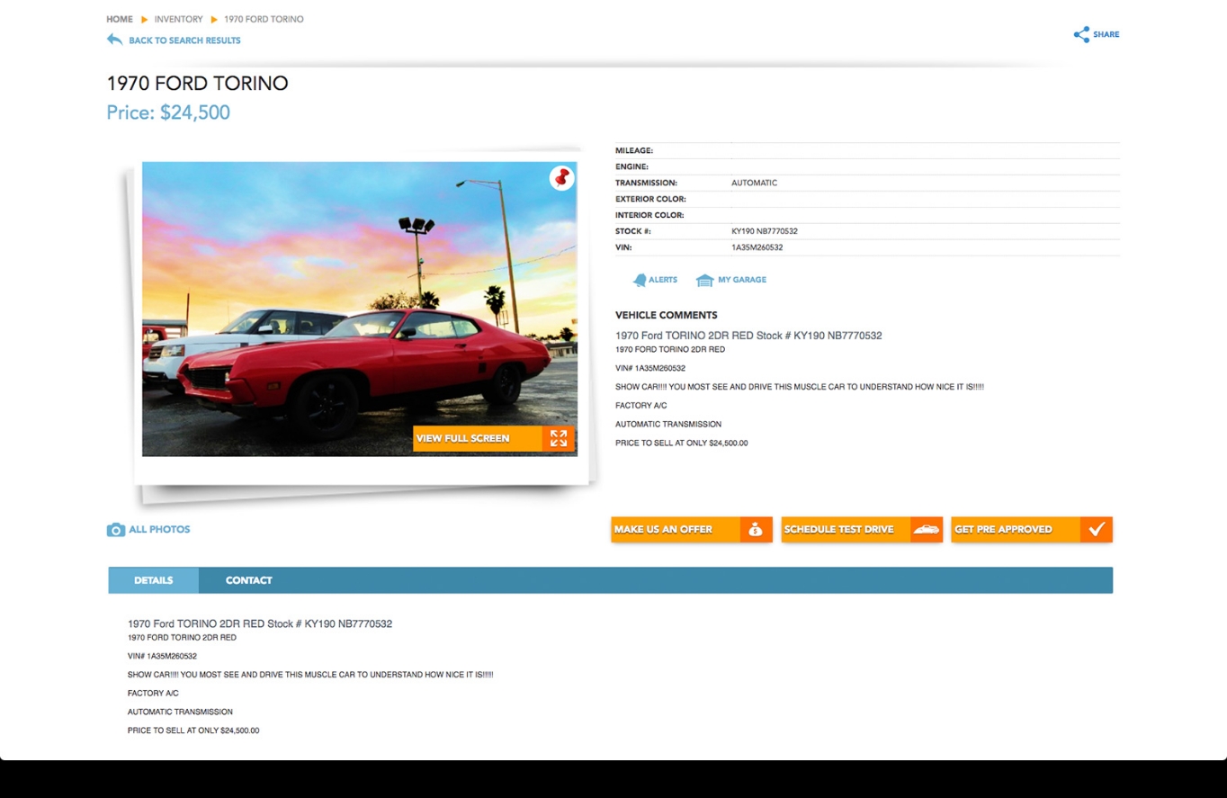
Task: Click the Exterior Color label
Action: coord(650,199)
